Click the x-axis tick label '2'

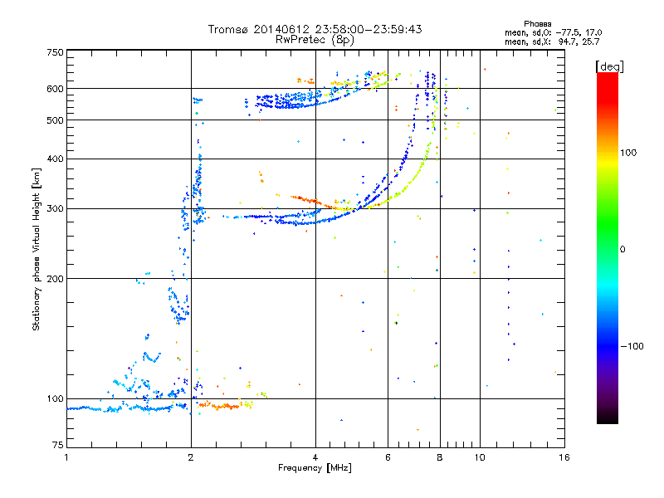click(191, 457)
